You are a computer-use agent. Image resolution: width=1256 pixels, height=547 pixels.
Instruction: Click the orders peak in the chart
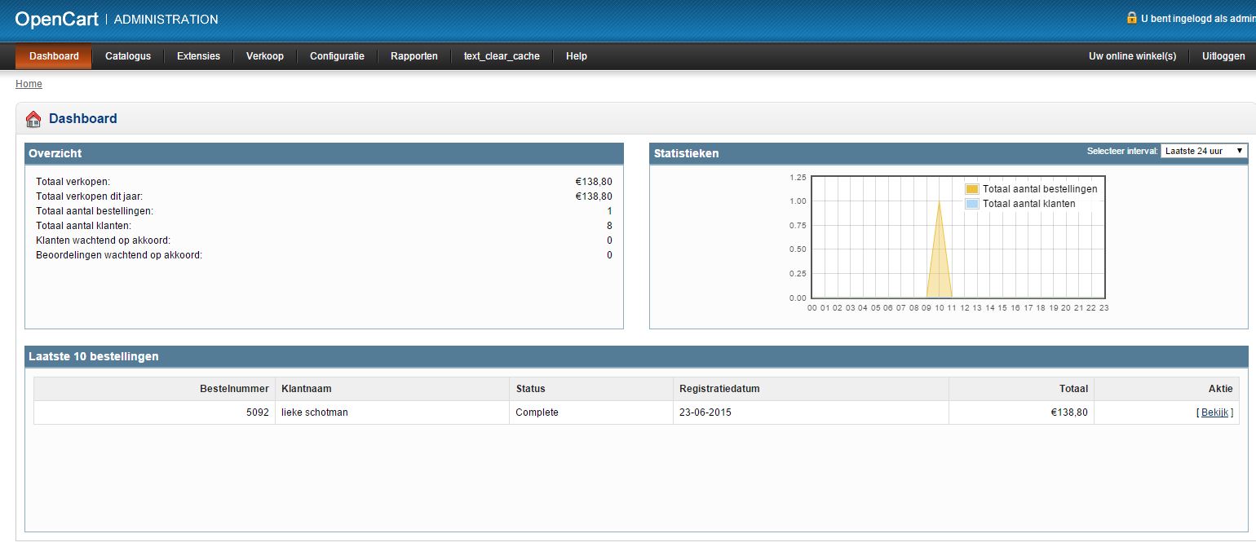(940, 202)
